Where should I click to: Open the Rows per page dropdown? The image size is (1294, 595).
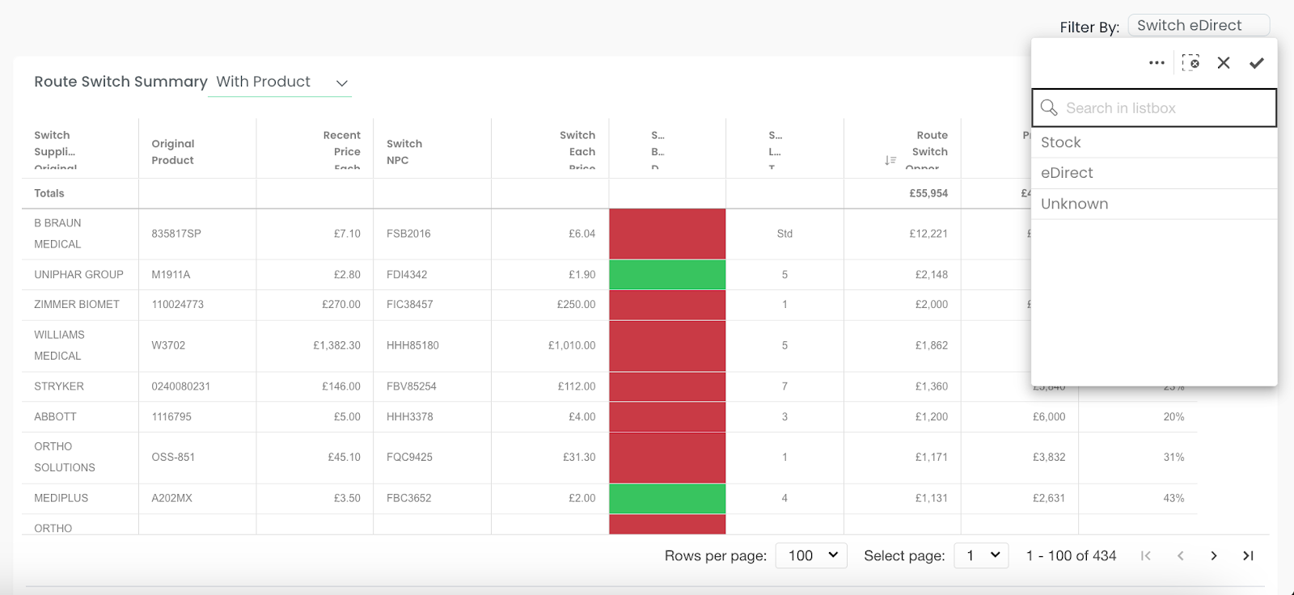pos(811,555)
